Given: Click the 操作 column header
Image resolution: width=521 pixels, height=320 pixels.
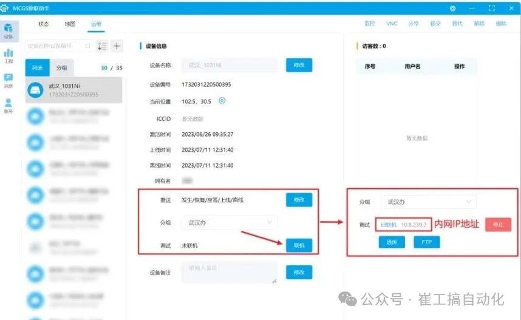Looking at the screenshot, I should pyautogui.click(x=460, y=66).
